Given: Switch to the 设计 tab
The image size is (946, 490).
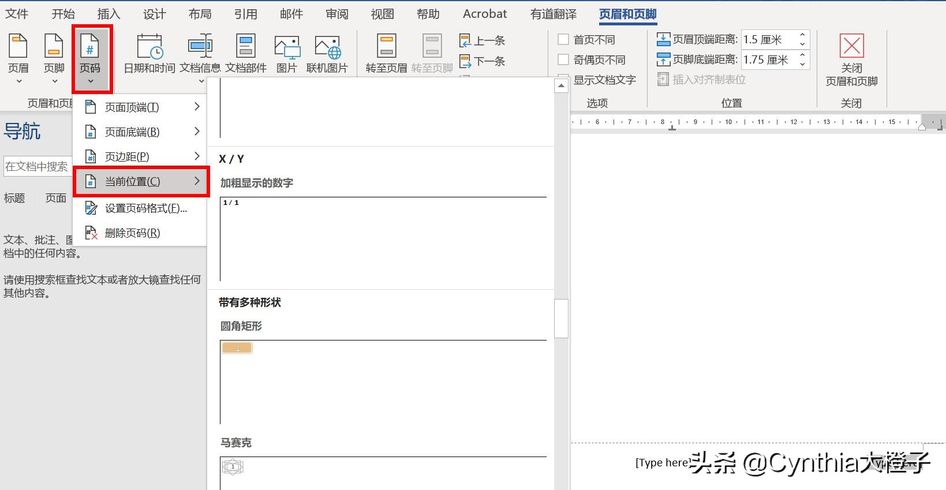Looking at the screenshot, I should 154,14.
